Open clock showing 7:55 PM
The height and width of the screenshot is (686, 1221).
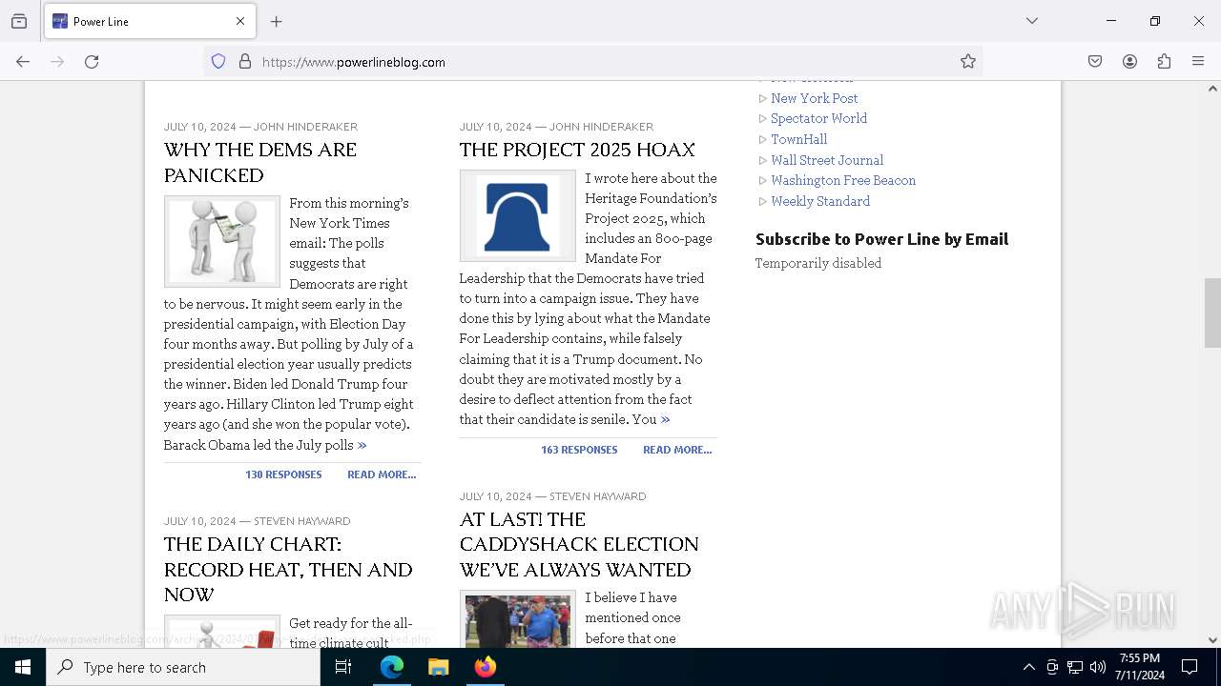point(1141,667)
